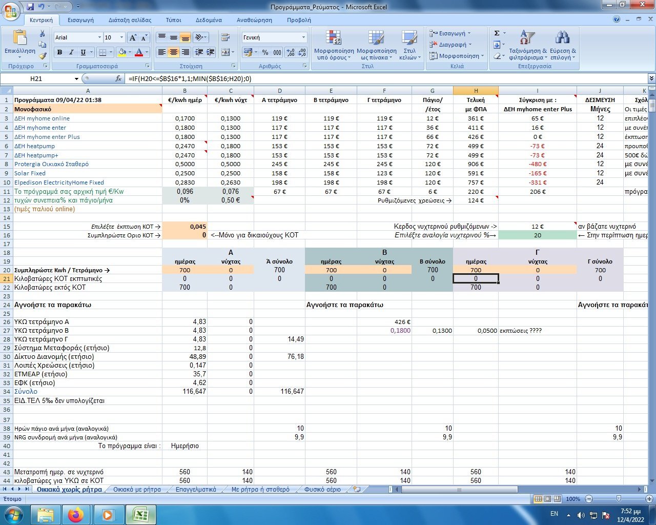
Task: Open the Δεδομένα ribbon tab
Action: (209, 20)
